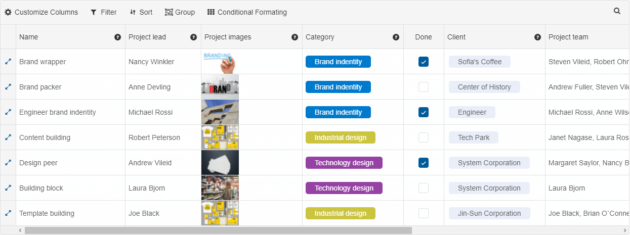Uncheck Done for Brand wrapper
This screenshot has width=630, height=235.
[424, 62]
